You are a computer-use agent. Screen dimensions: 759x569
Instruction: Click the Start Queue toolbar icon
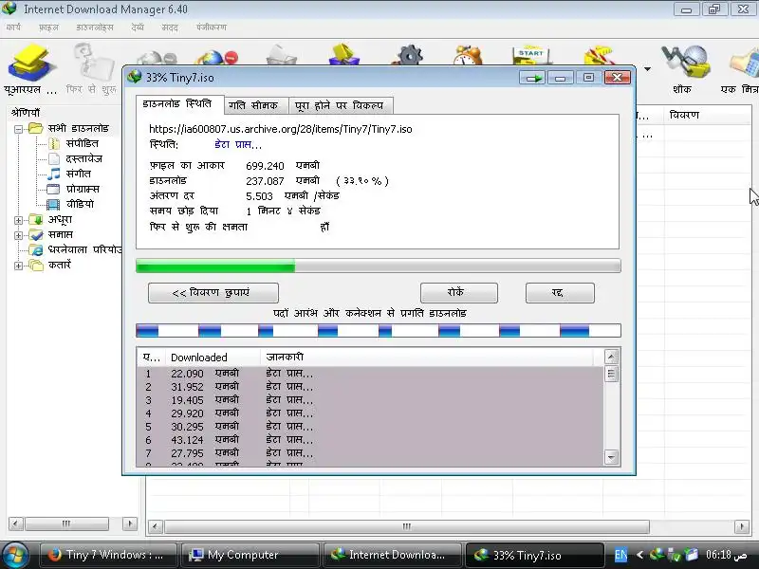[531, 55]
